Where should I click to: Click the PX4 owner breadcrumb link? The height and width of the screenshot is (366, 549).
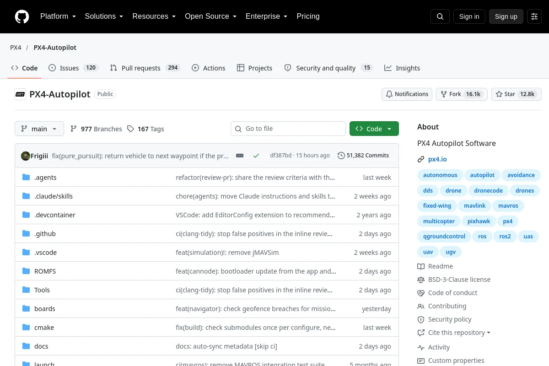16,48
